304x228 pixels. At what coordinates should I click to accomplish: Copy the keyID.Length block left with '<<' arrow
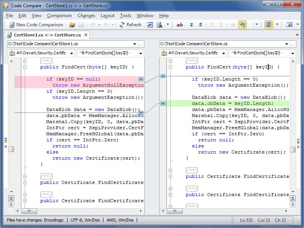(x=163, y=76)
